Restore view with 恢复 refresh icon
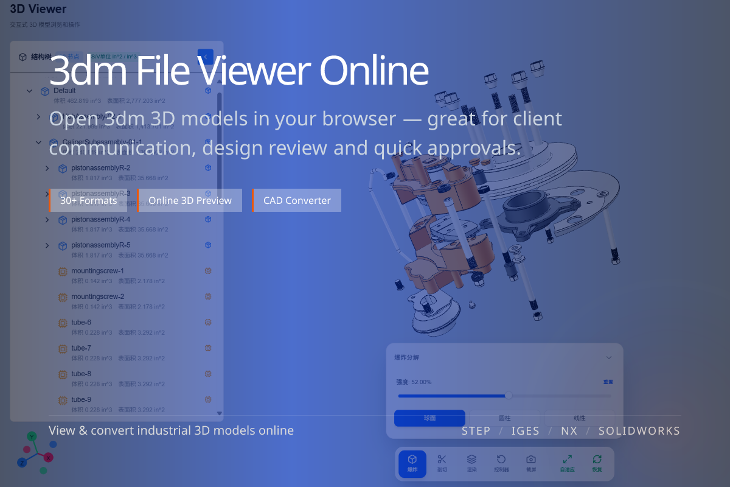The height and width of the screenshot is (487, 730). (597, 463)
